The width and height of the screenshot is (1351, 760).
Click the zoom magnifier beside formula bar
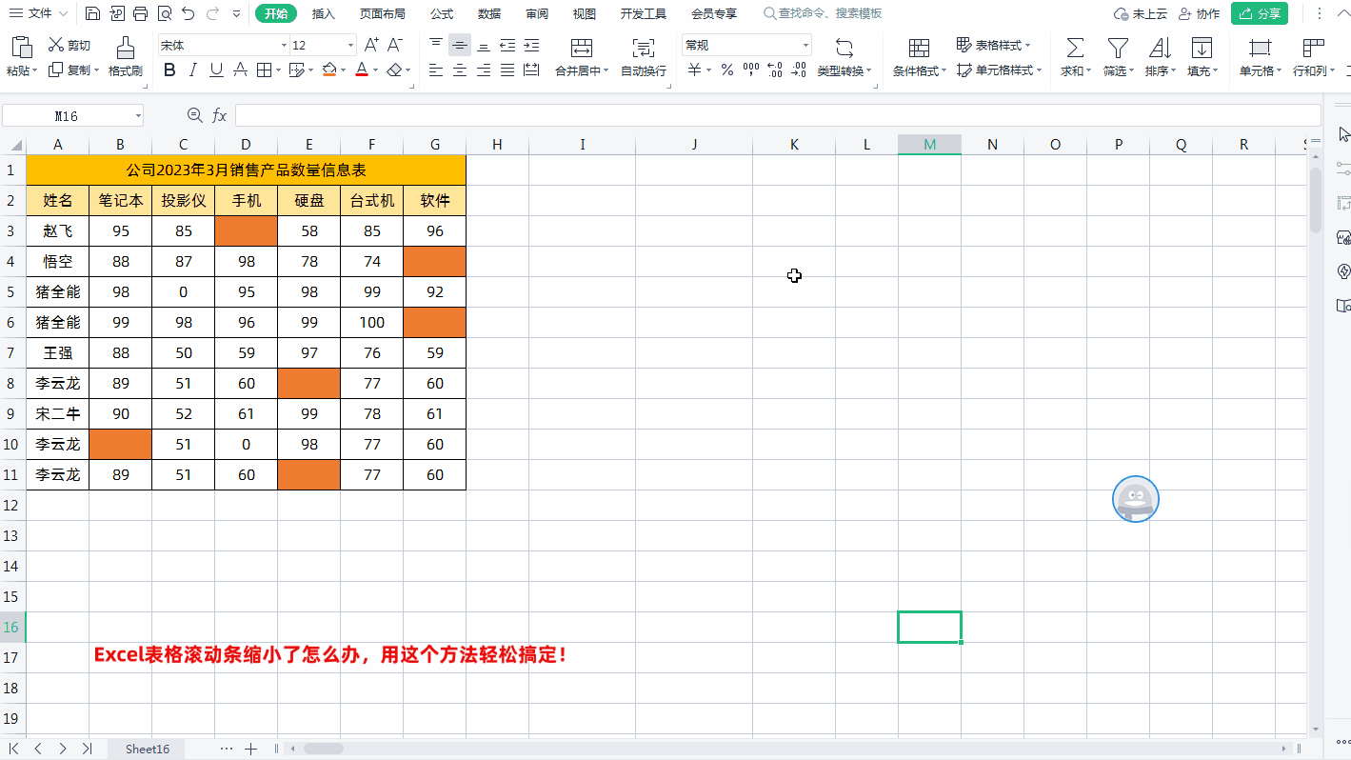point(195,115)
